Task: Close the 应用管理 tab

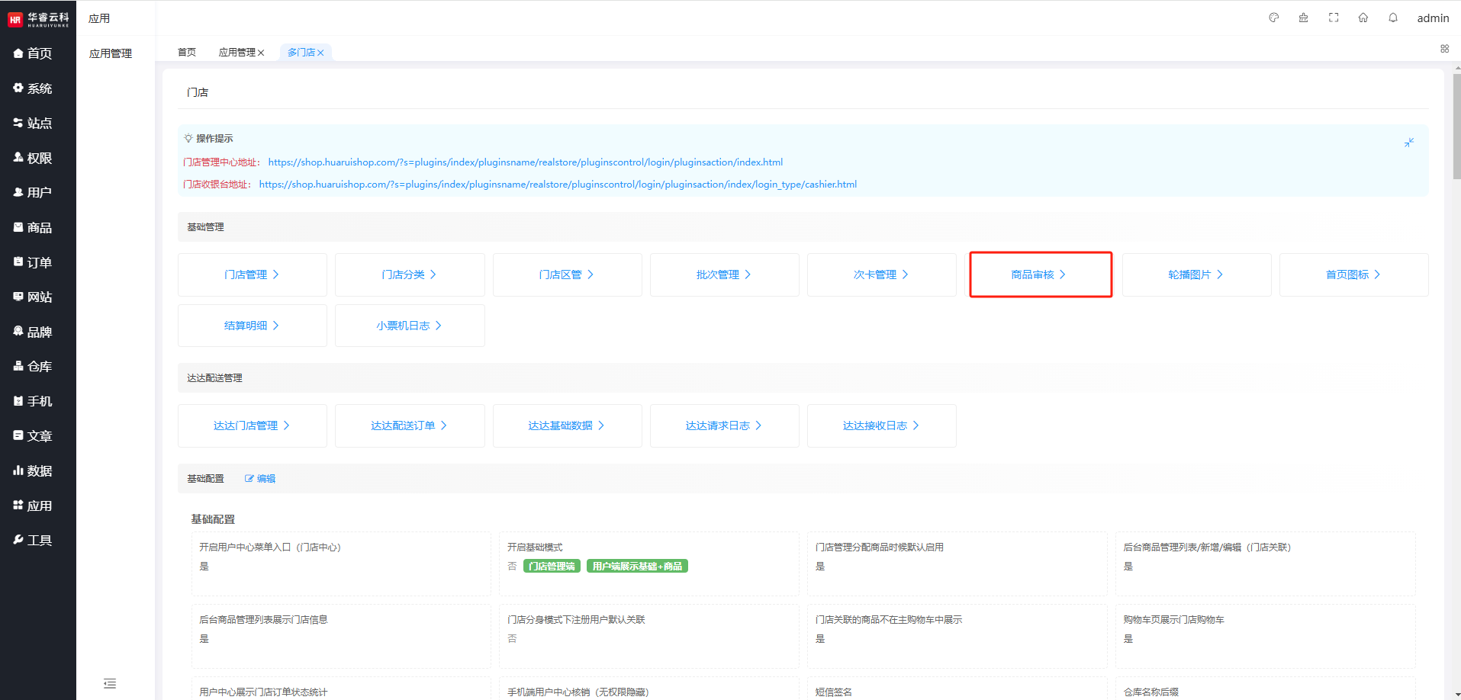Action: pos(261,53)
